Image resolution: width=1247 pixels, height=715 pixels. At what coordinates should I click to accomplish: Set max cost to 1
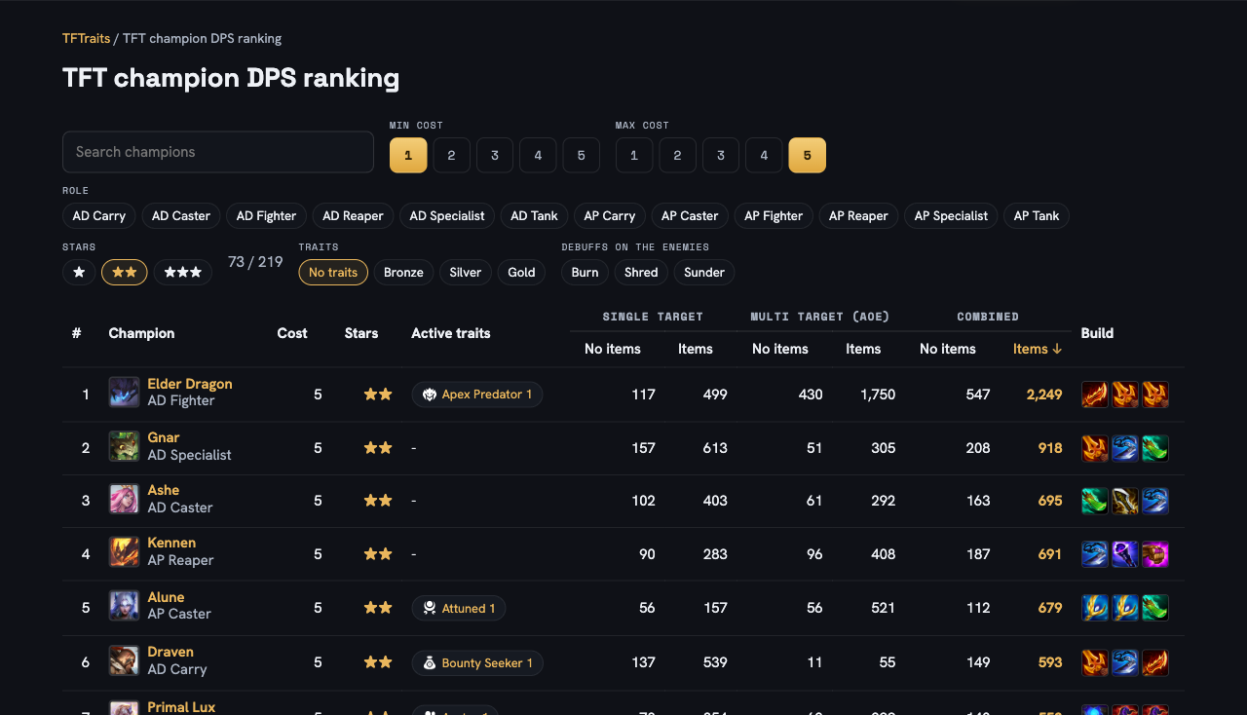point(634,155)
